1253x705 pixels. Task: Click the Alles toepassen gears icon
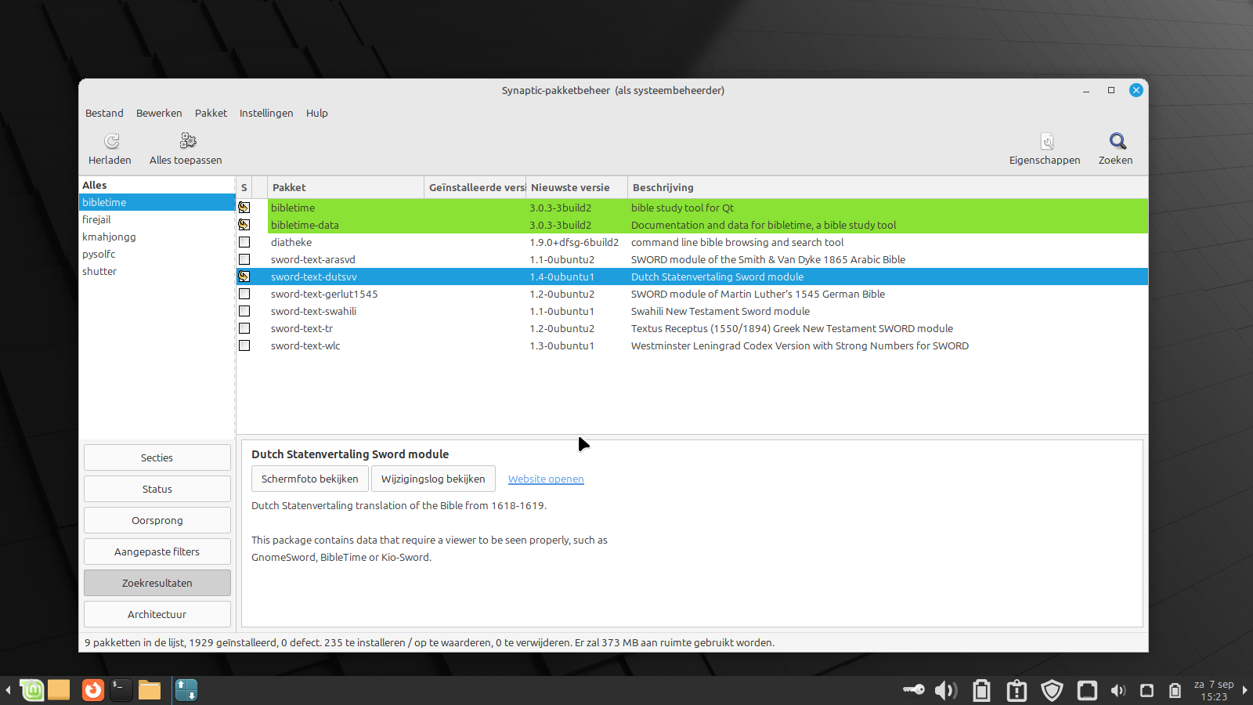[188, 141]
